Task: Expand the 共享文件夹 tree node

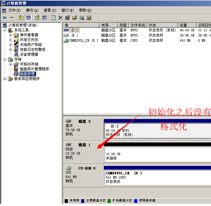Action: (x=10, y=40)
